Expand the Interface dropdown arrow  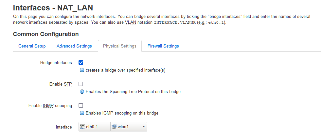point(144,127)
